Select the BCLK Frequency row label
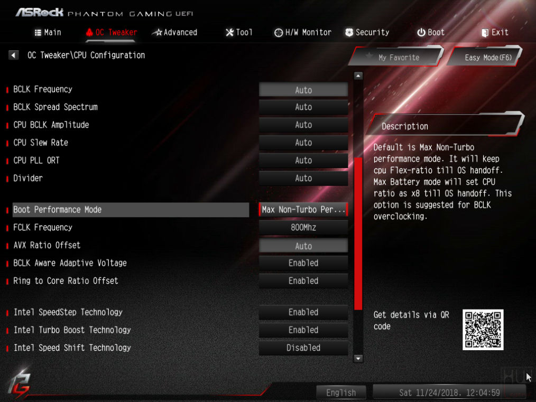The height and width of the screenshot is (402, 536). [x=43, y=89]
